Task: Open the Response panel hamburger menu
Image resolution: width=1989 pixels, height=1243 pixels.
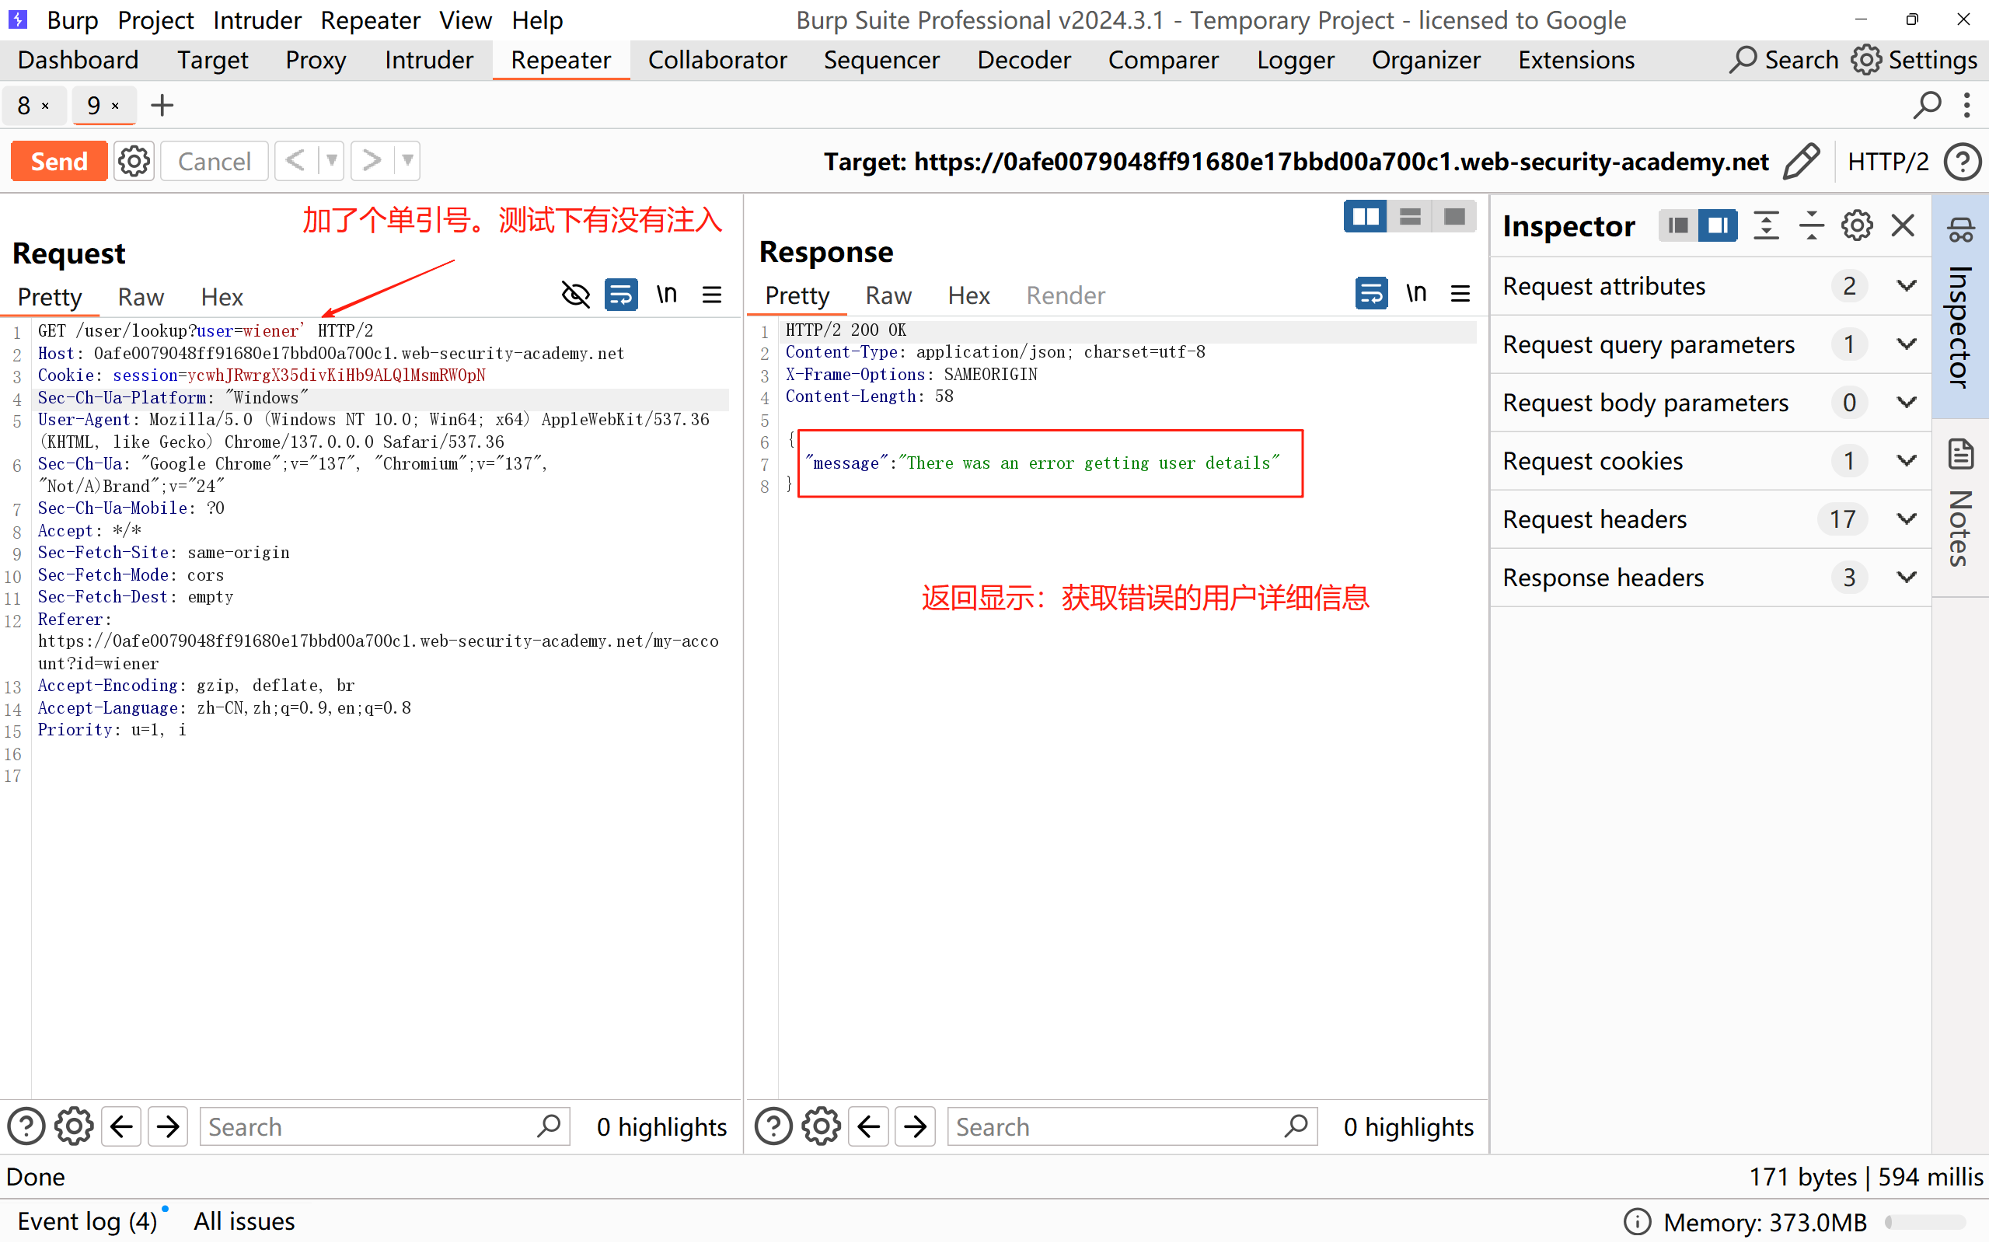Action: point(1460,294)
